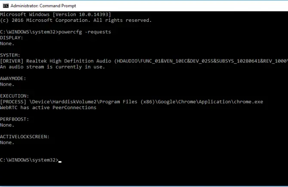
Task: Click 'WebRTC has active PeerConnections' line
Action: coord(48,108)
